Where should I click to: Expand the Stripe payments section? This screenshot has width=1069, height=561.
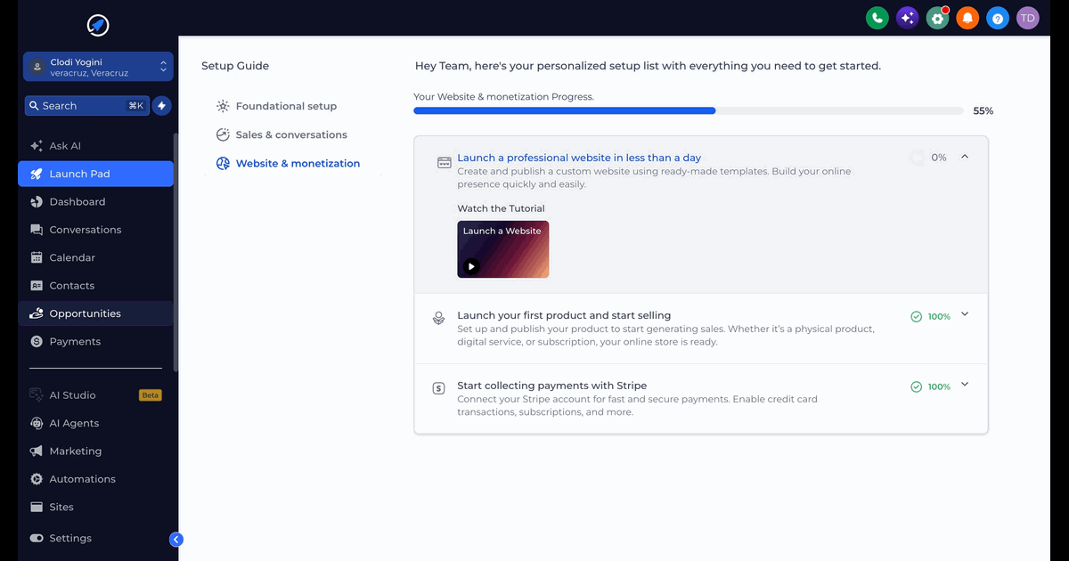tap(965, 386)
